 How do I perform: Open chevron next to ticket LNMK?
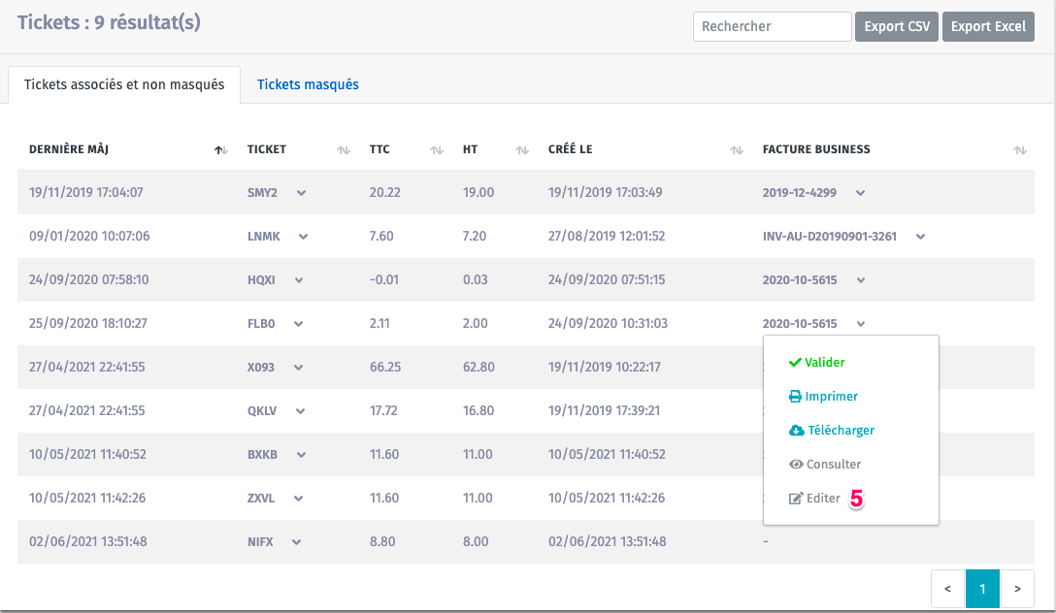(x=304, y=237)
